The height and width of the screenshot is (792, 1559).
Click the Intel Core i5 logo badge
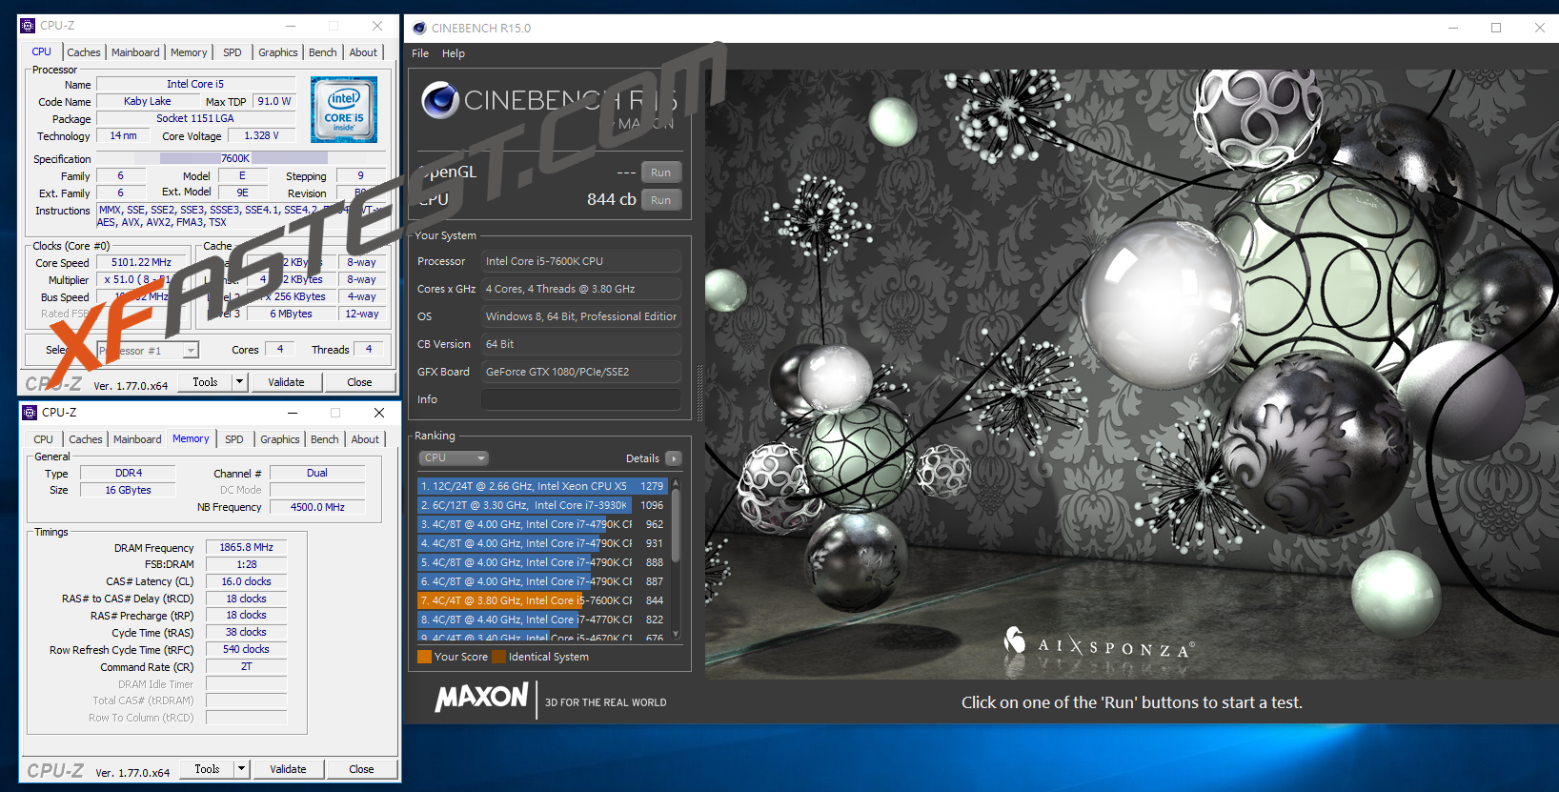coord(344,110)
